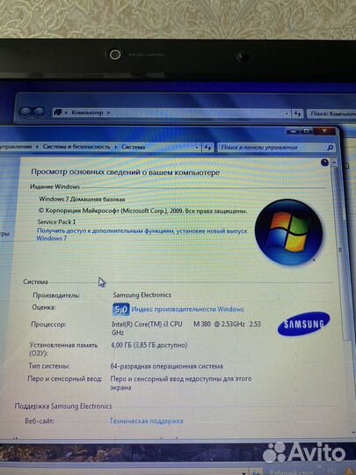
Task: Select 'Система и безопасность' breadcrumb
Action: click(76, 147)
